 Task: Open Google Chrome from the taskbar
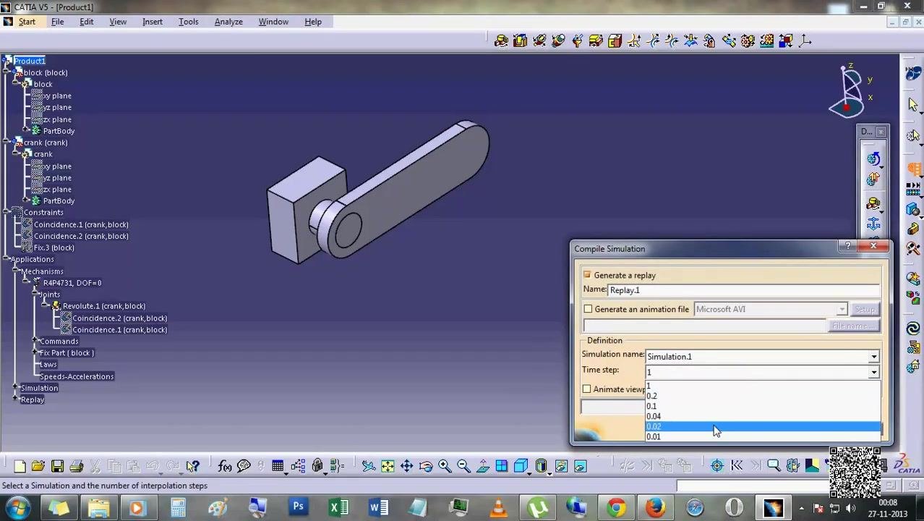(616, 507)
